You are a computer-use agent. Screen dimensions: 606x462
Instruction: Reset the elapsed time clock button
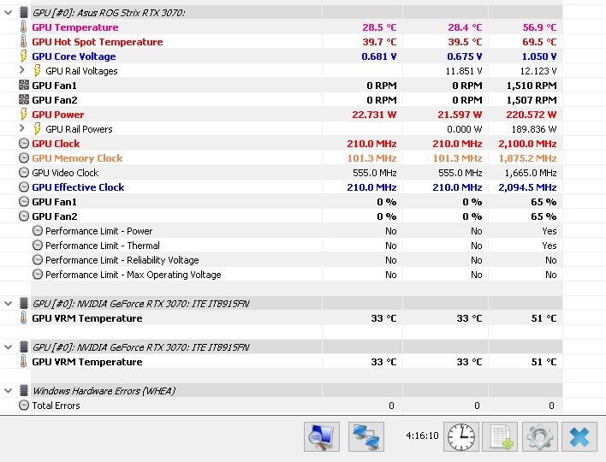pyautogui.click(x=461, y=437)
